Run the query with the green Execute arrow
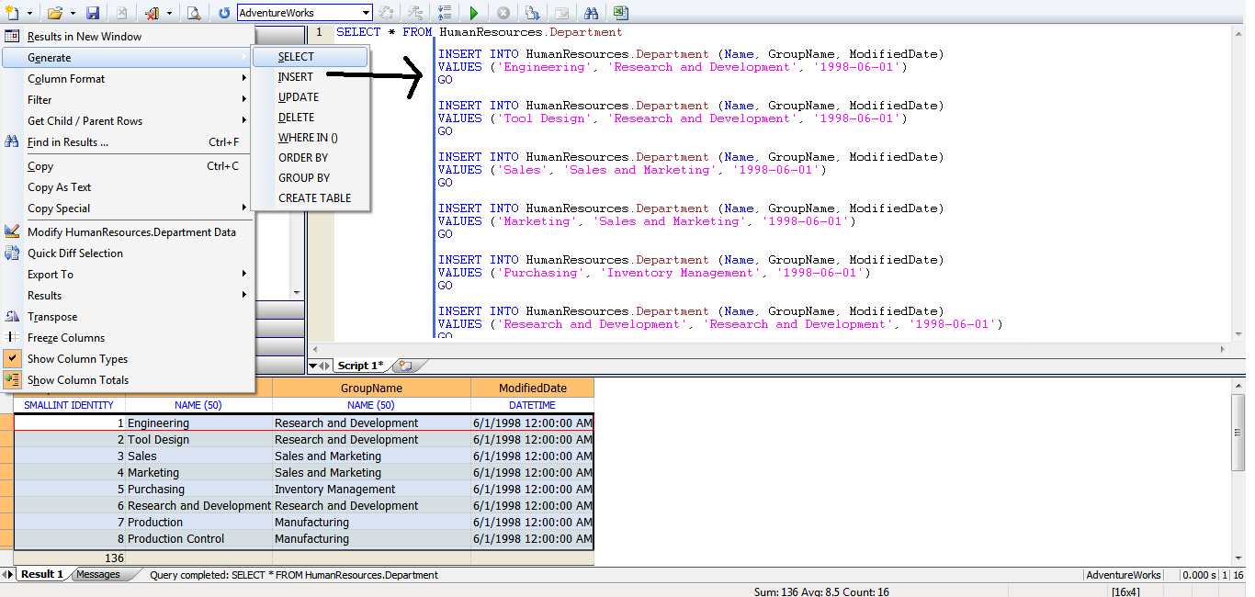 coord(474,12)
